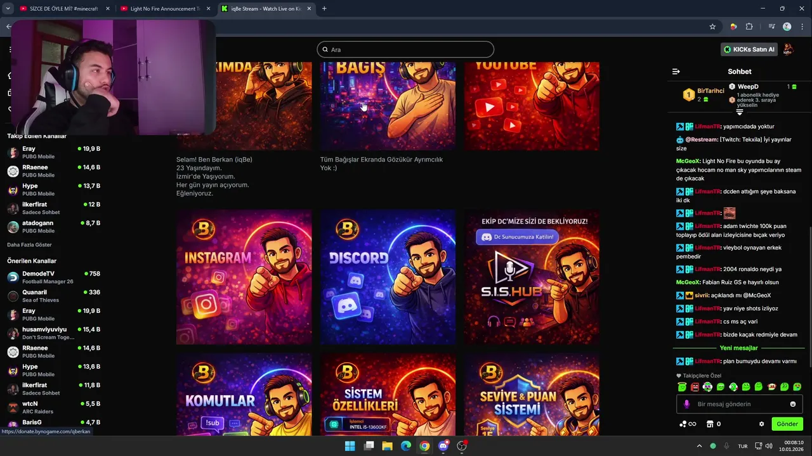Click WeepD in gift leaderboard
Image resolution: width=812 pixels, height=456 pixels.
(748, 87)
